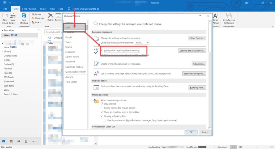Switch to Normal view icon in status bar

point(233,147)
